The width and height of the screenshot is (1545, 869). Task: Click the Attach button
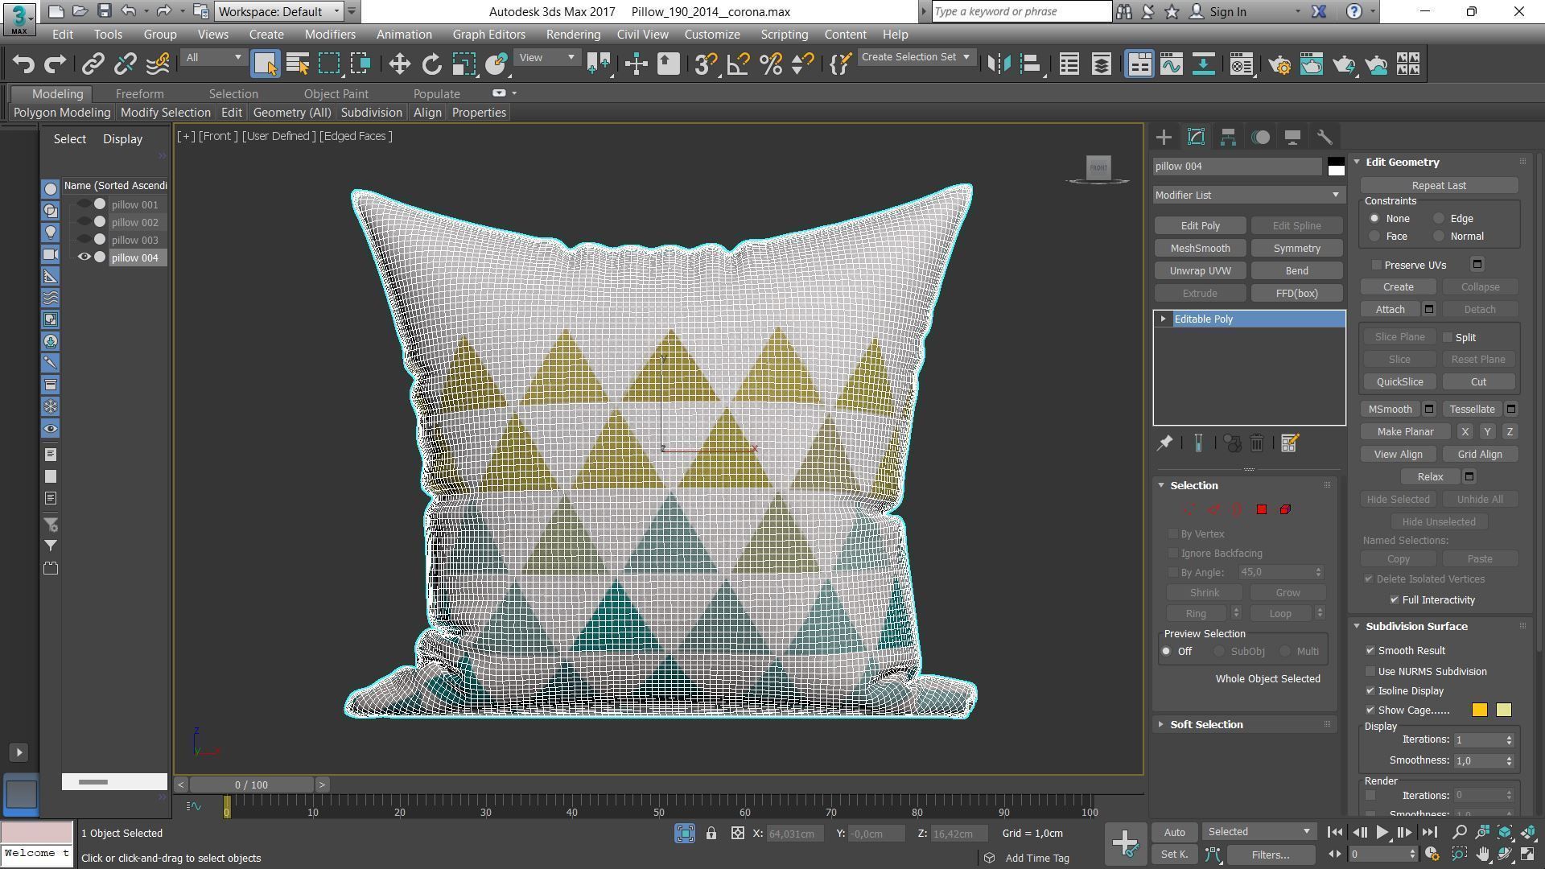click(x=1390, y=309)
